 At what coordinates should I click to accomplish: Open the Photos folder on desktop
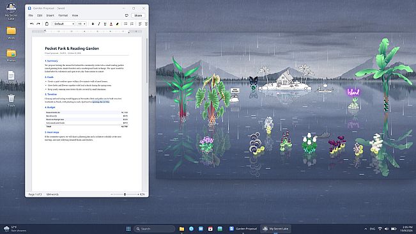11,55
